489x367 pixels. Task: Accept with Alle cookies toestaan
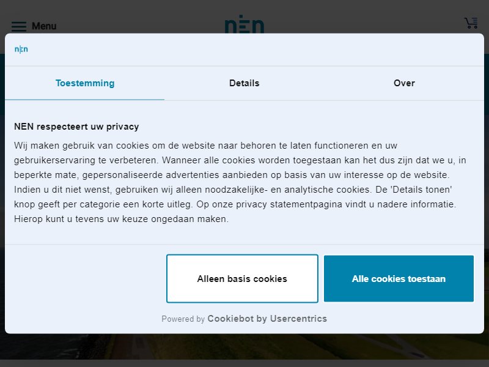(399, 278)
